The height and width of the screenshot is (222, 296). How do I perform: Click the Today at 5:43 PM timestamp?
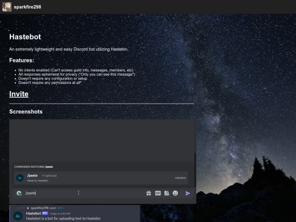[x=60, y=214]
